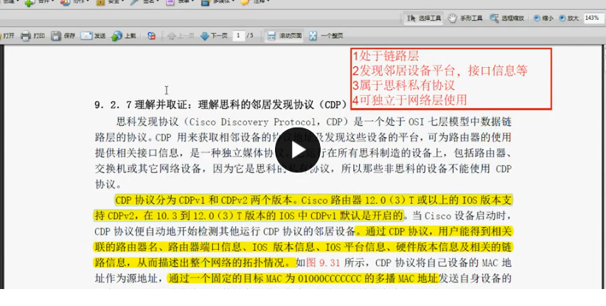The height and width of the screenshot is (306, 606).
Task: Click the 缩小 zoom out button
Action: click(543, 18)
